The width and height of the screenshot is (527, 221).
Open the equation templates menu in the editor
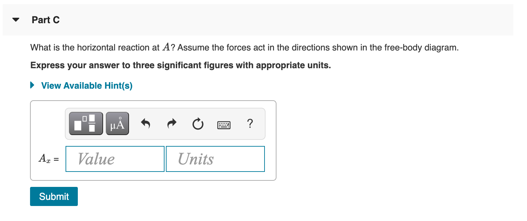(85, 123)
